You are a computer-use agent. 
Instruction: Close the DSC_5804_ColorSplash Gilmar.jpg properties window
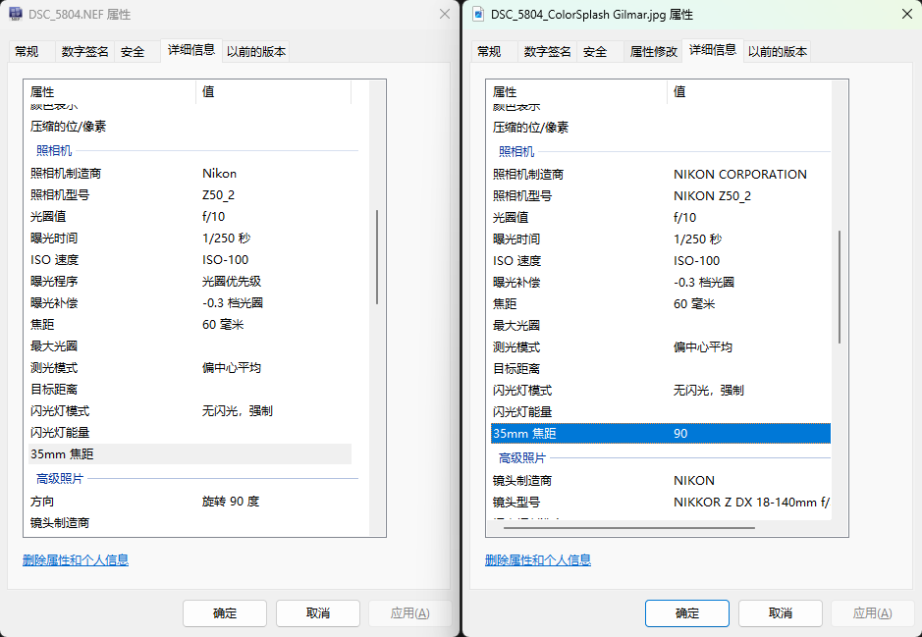click(x=907, y=14)
